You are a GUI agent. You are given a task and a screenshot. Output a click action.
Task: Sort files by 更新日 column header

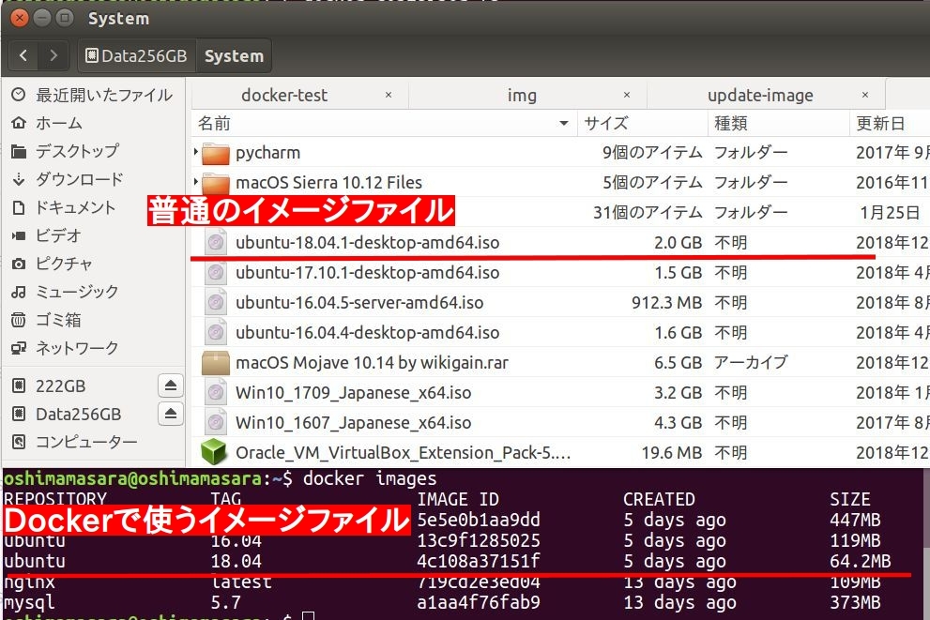(x=890, y=123)
